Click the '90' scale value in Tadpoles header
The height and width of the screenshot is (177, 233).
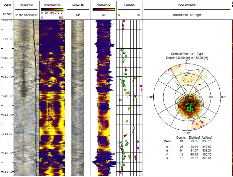(x=139, y=15)
